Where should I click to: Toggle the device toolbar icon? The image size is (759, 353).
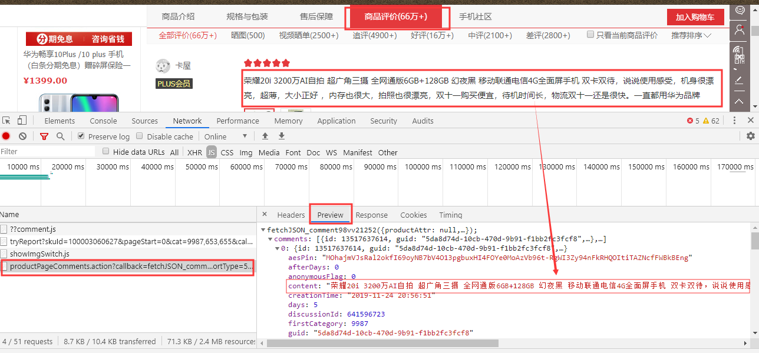point(22,120)
